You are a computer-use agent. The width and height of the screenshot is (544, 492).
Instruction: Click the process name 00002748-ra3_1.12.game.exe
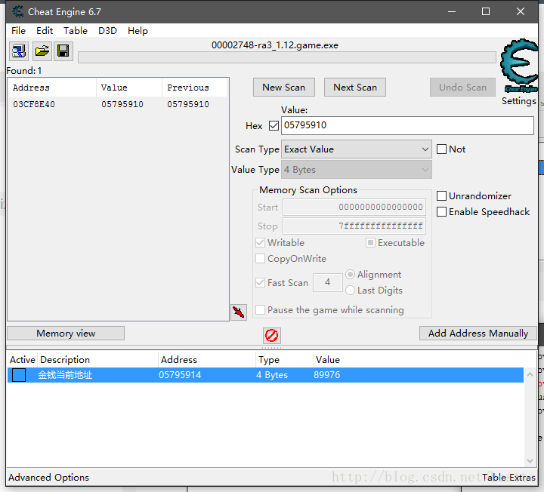point(275,45)
